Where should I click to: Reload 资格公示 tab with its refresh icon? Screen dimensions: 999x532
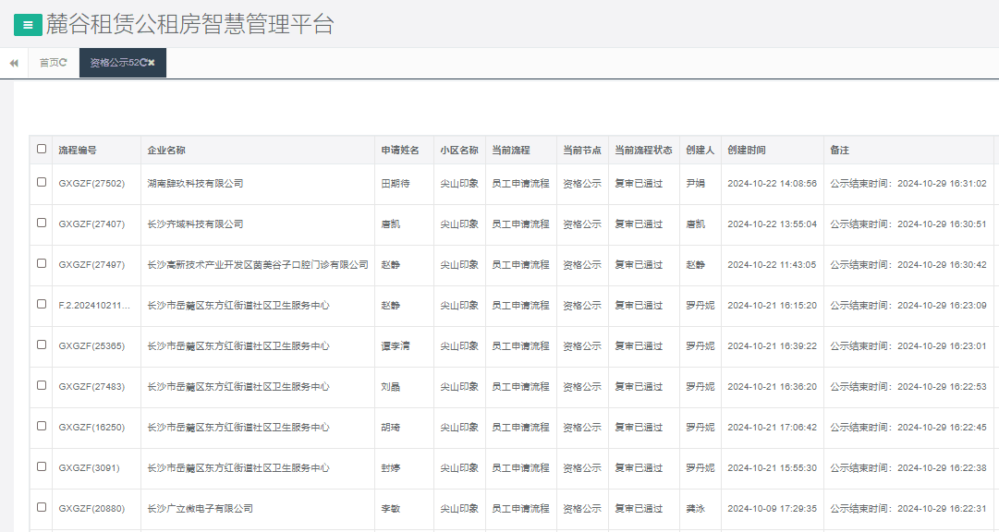click(144, 63)
